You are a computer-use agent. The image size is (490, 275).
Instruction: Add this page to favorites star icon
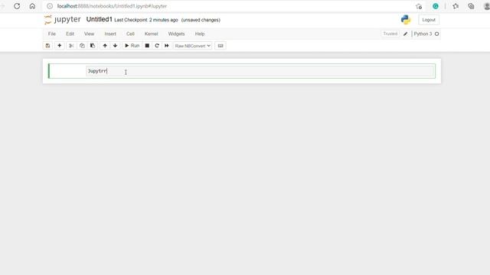(419, 6)
